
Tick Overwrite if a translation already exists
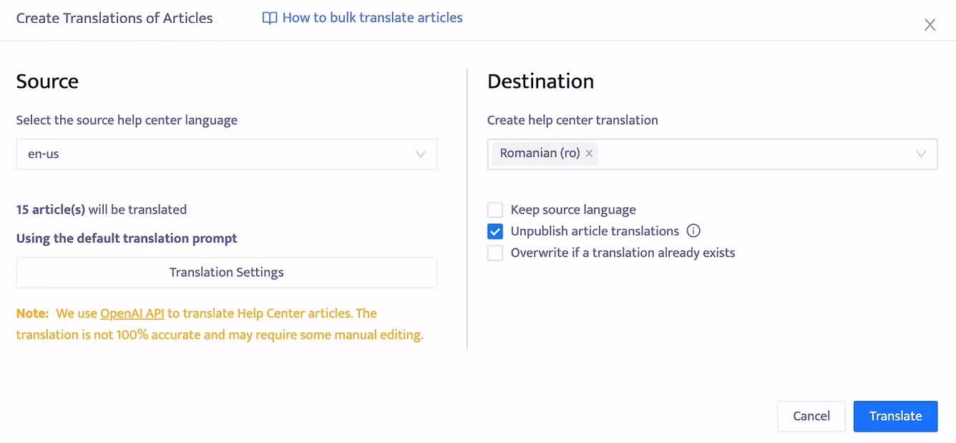pos(495,253)
